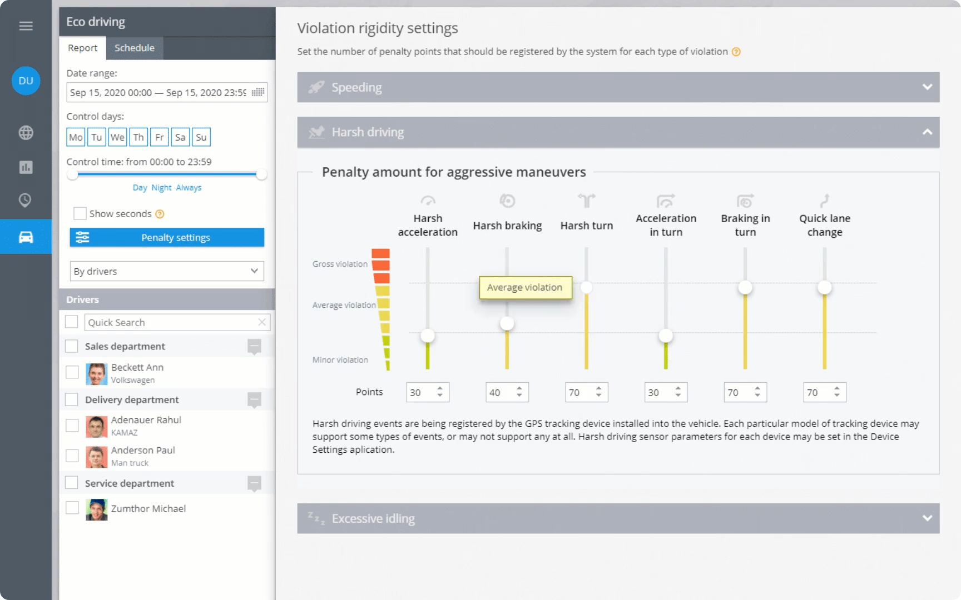Click the Date range input field
The image size is (961, 600).
167,92
